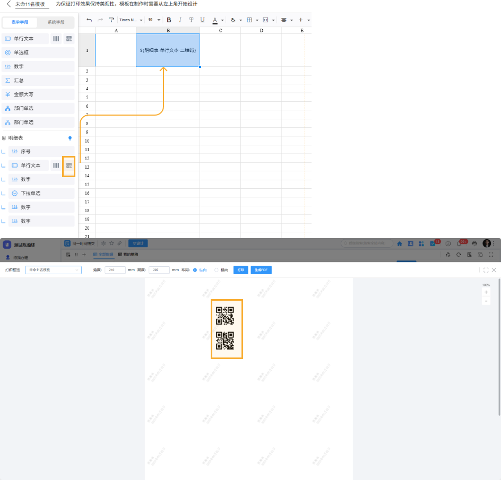The height and width of the screenshot is (480, 501).
Task: Toggle fullscreen preview icon
Action: (486, 270)
